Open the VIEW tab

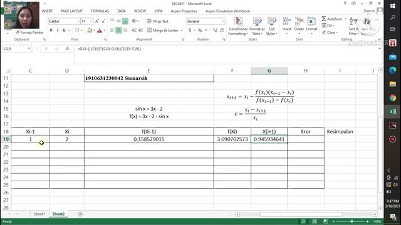tap(159, 11)
